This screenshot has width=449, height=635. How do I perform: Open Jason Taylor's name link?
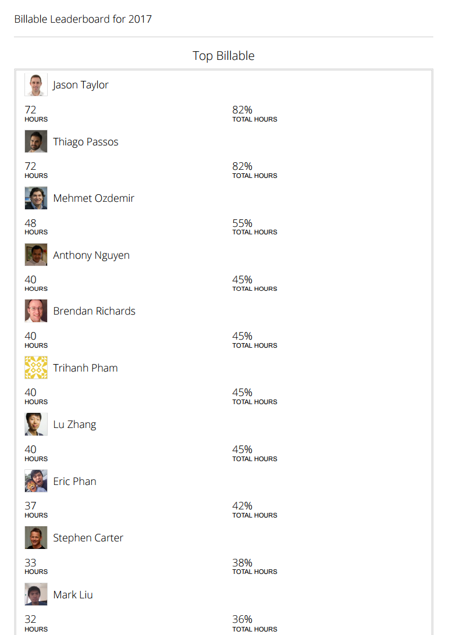(x=81, y=85)
